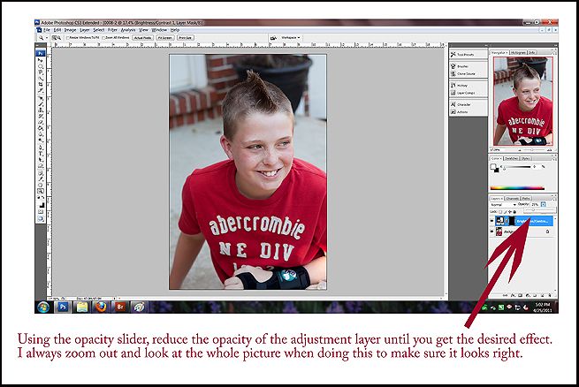Hide the Background layer

(x=491, y=231)
